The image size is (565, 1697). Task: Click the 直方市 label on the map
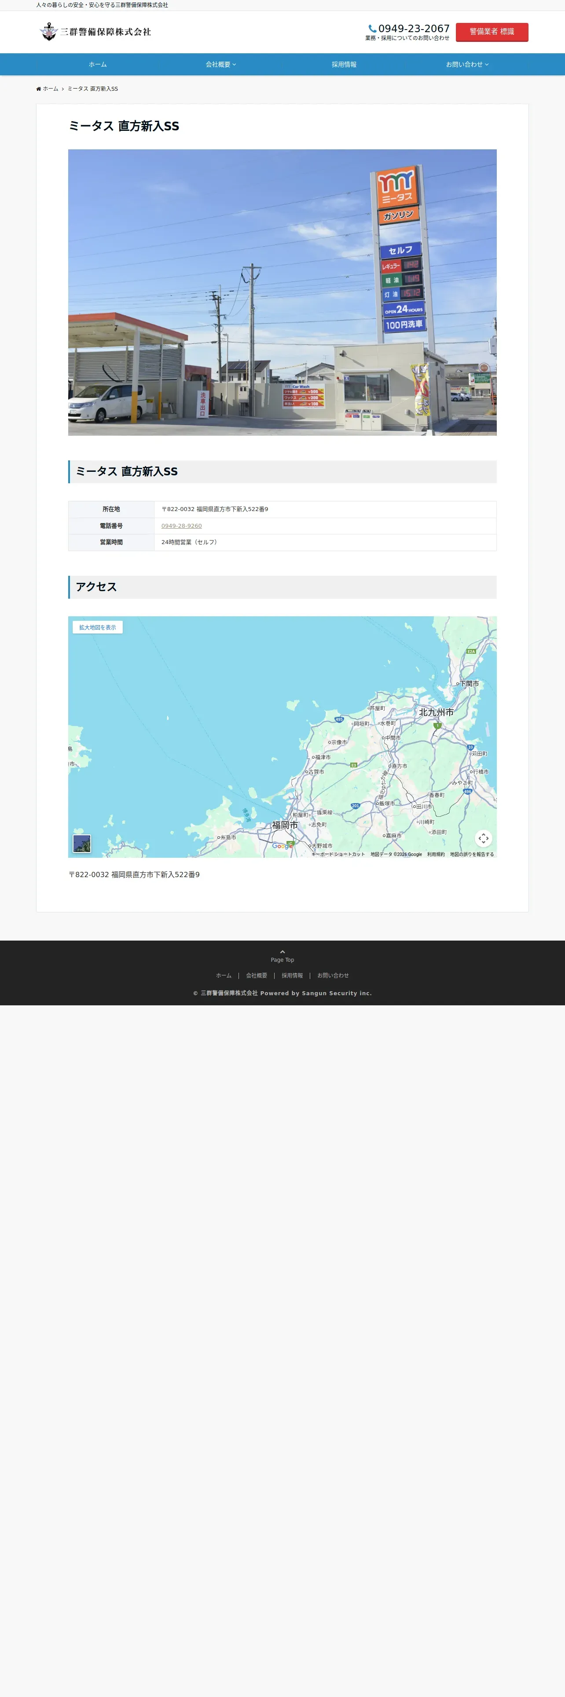[399, 766]
